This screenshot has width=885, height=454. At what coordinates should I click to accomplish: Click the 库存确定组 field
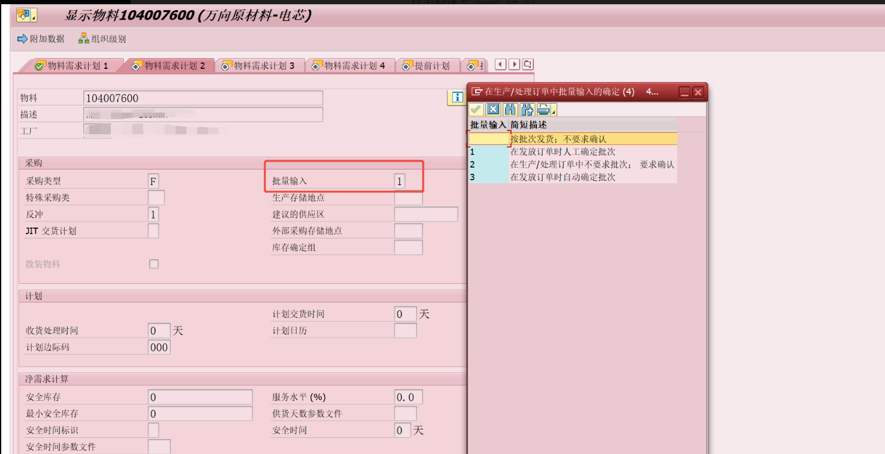[x=408, y=247]
